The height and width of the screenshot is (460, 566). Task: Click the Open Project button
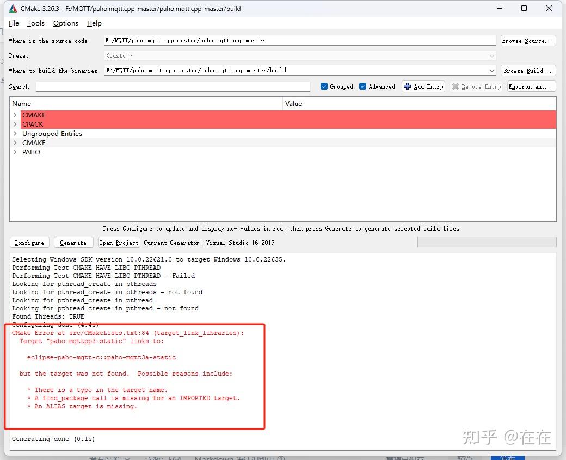(x=119, y=243)
